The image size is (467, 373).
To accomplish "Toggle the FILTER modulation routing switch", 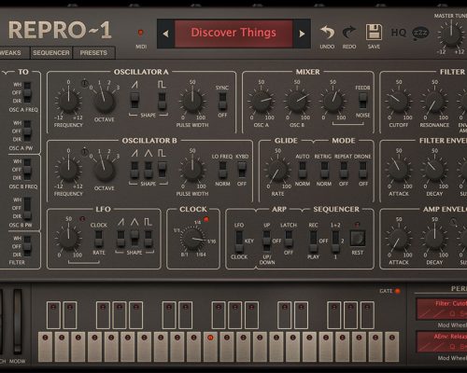I will (x=27, y=246).
